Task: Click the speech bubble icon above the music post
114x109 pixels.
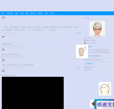Action: (3, 71)
